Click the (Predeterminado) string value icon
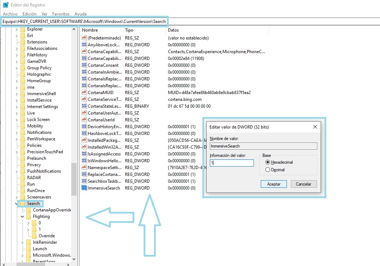Screen dimensions: 380x266 pos(84,38)
